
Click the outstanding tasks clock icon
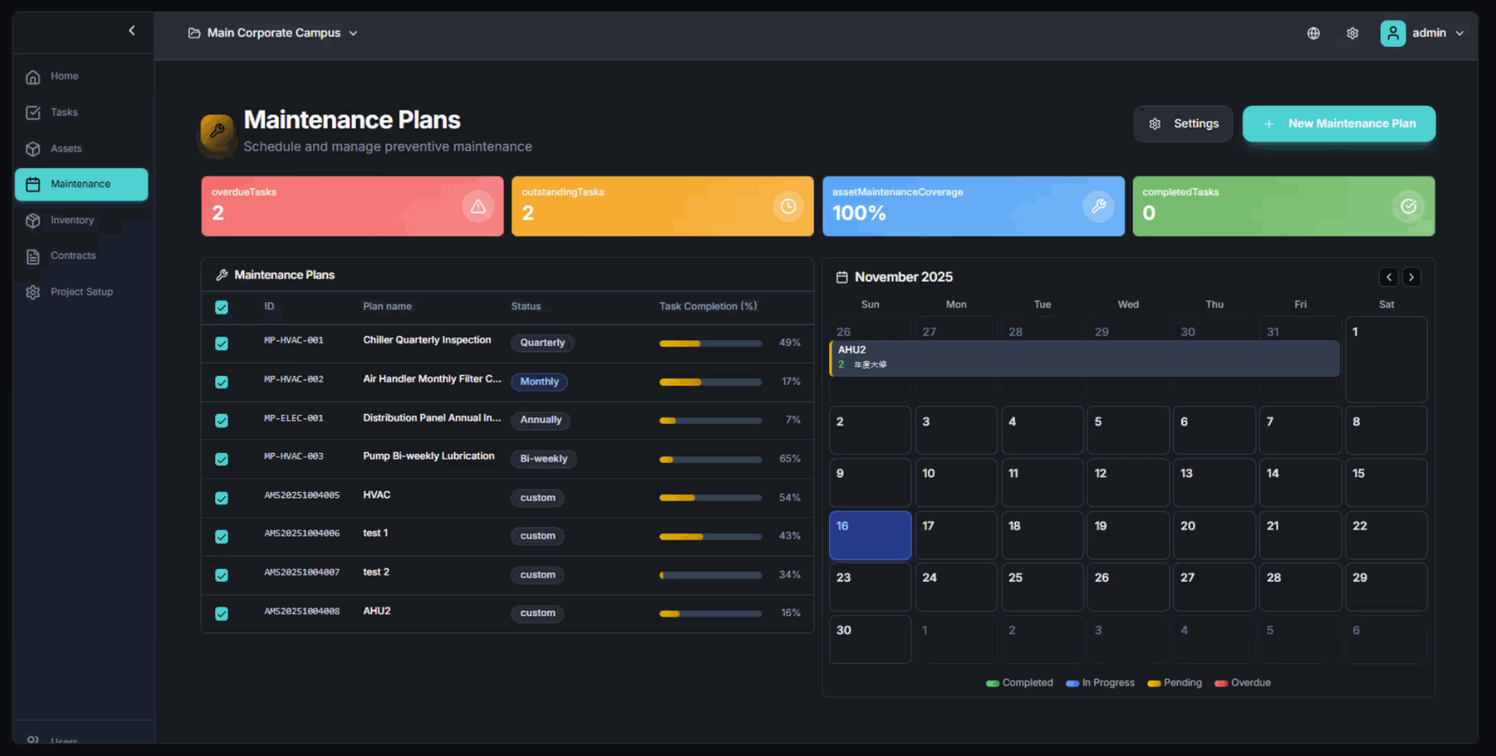pos(788,206)
